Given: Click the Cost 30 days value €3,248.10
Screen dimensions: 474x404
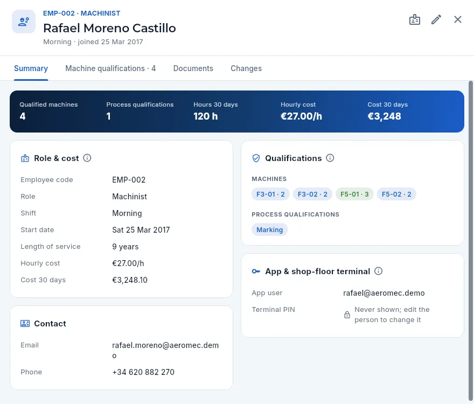Looking at the screenshot, I should point(130,280).
